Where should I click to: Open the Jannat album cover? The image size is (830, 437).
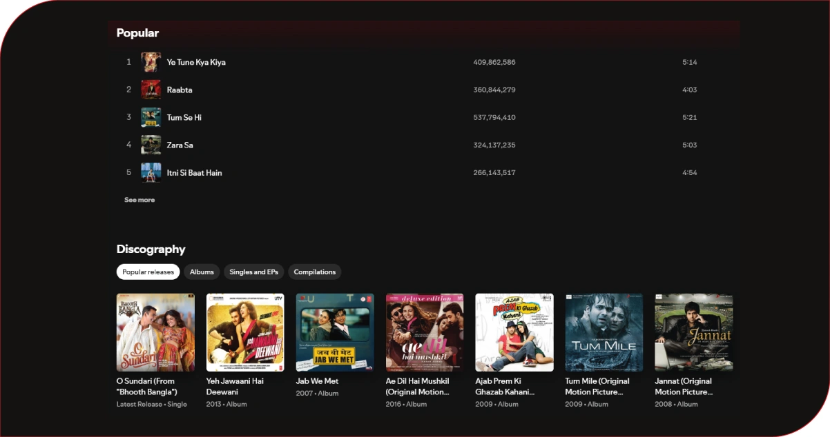[x=693, y=332]
